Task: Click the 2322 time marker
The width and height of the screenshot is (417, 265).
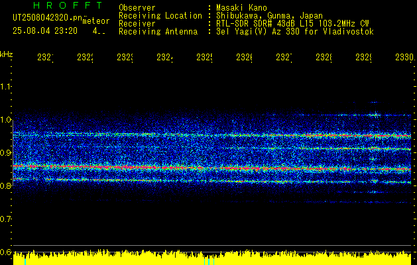Action: tap(85, 58)
